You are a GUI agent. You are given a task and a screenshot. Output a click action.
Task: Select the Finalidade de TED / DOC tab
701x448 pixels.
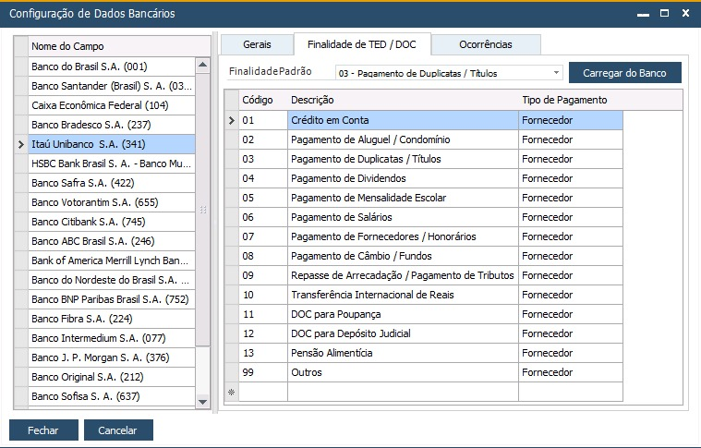click(362, 44)
